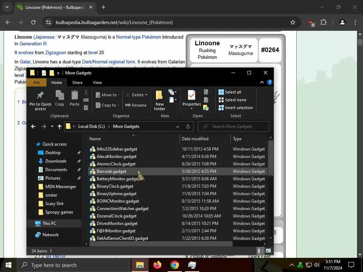Click the Explorer Help question mark icon
The height and width of the screenshot is (272, 363).
[269, 82]
